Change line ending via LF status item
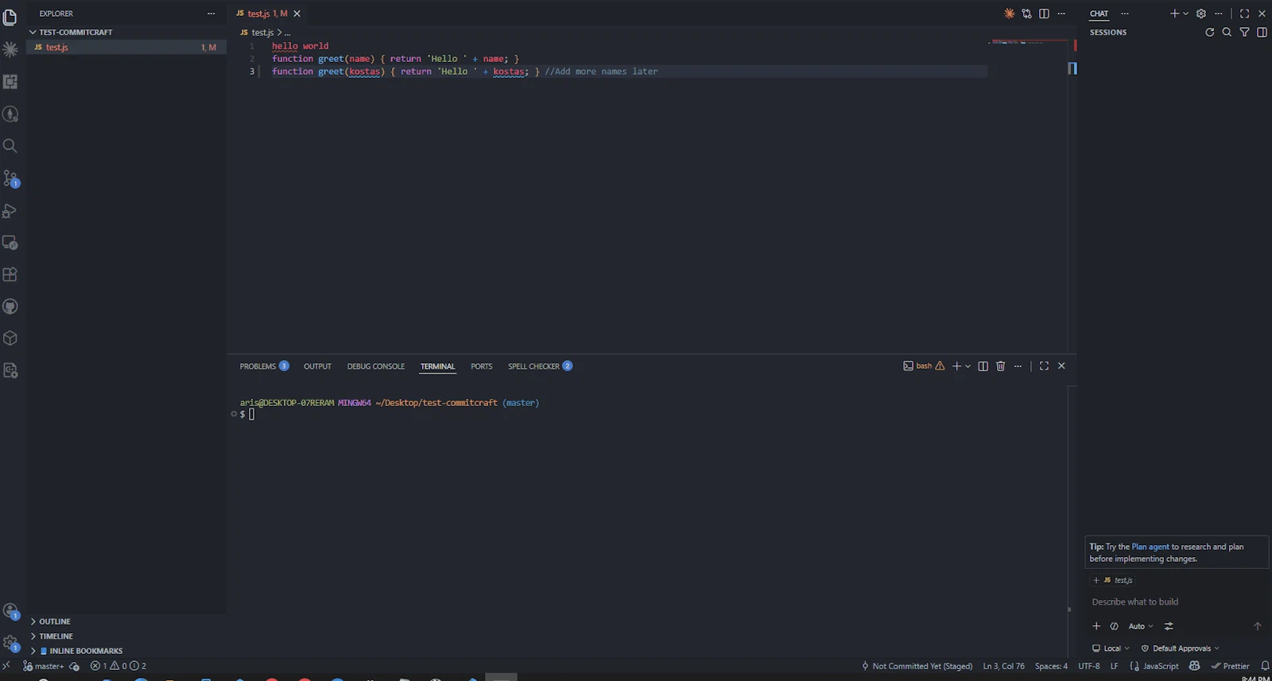Screen dimensions: 1272x681 click(x=1114, y=666)
